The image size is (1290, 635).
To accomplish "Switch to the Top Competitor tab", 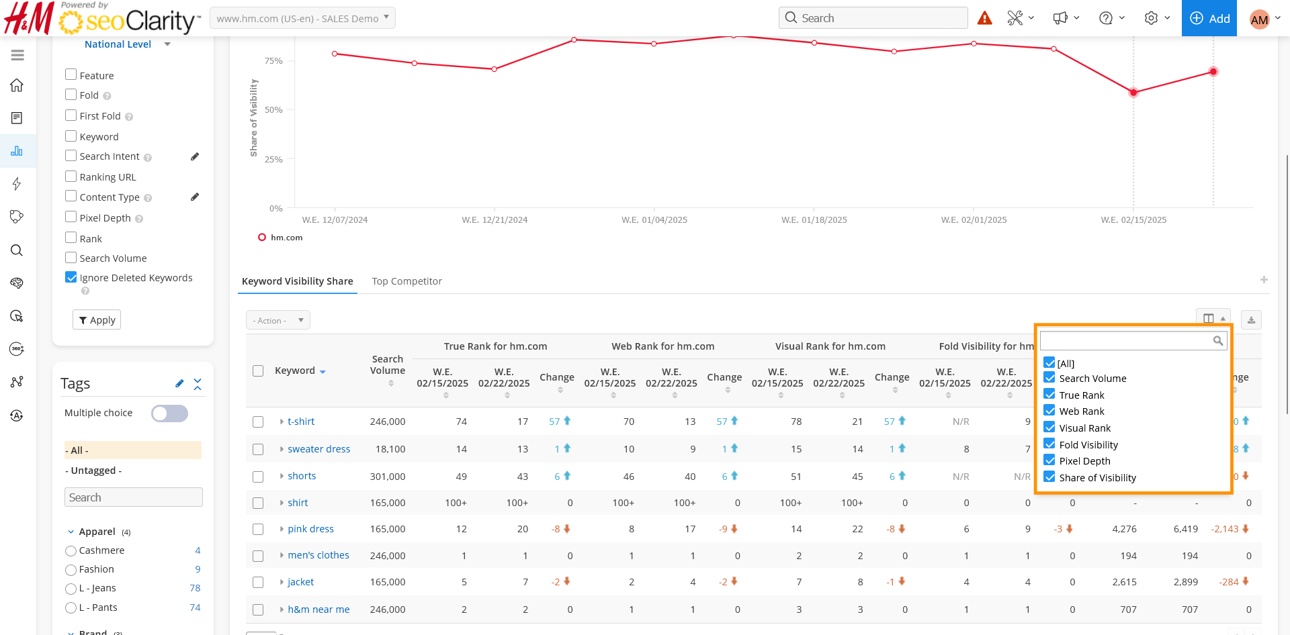I will 406,281.
